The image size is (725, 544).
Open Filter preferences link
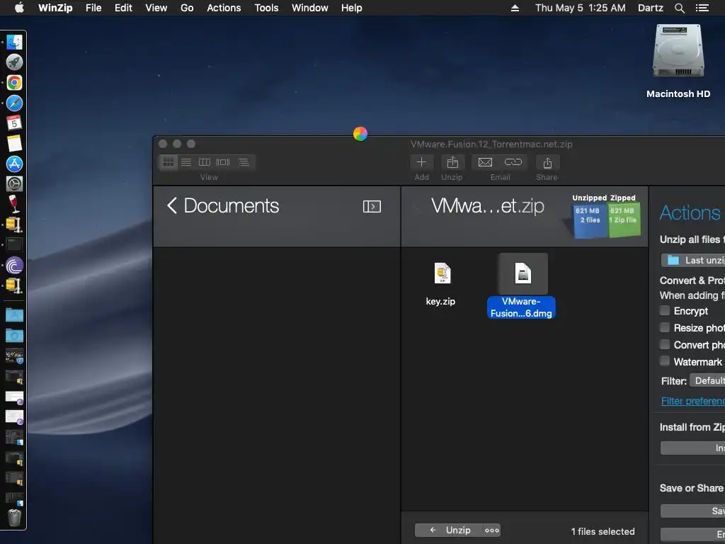click(x=692, y=401)
